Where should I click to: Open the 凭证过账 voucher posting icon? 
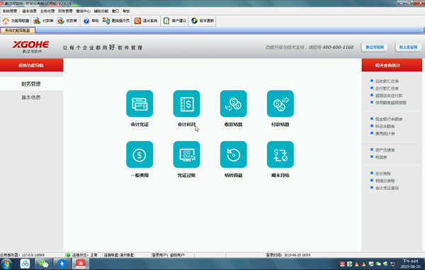186,154
